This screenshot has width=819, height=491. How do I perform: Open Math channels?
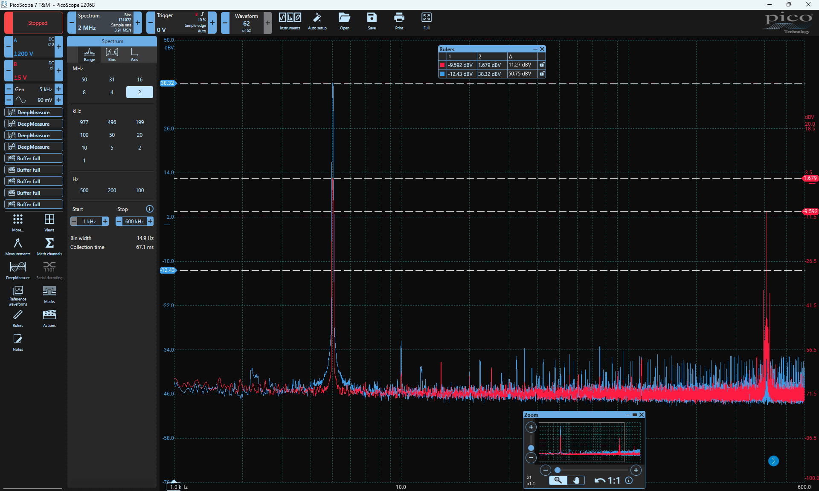click(x=49, y=247)
